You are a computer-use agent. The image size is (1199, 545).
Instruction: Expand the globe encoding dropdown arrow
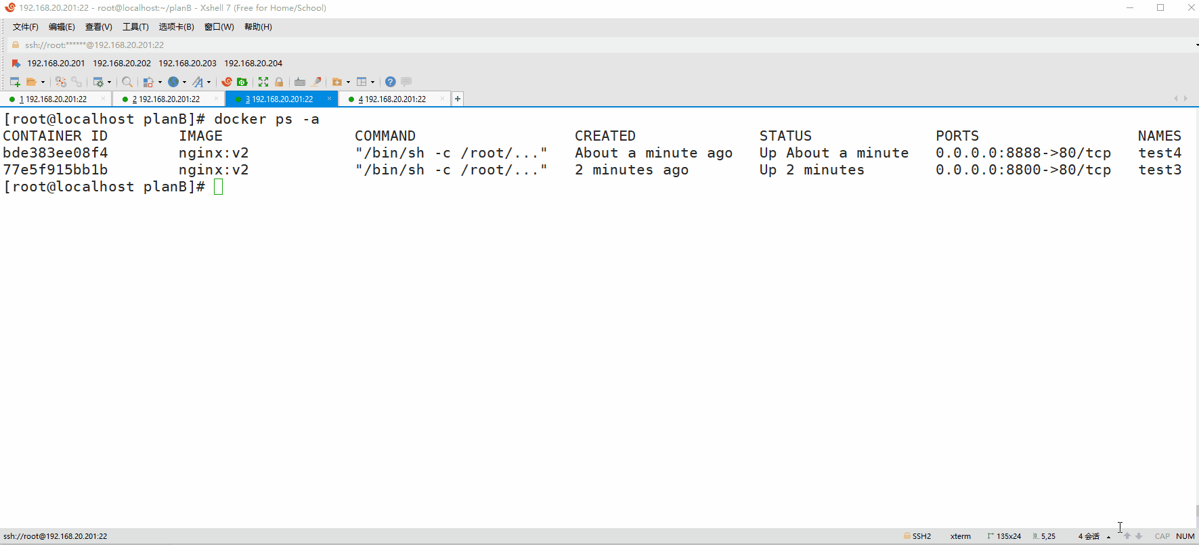[x=184, y=82]
